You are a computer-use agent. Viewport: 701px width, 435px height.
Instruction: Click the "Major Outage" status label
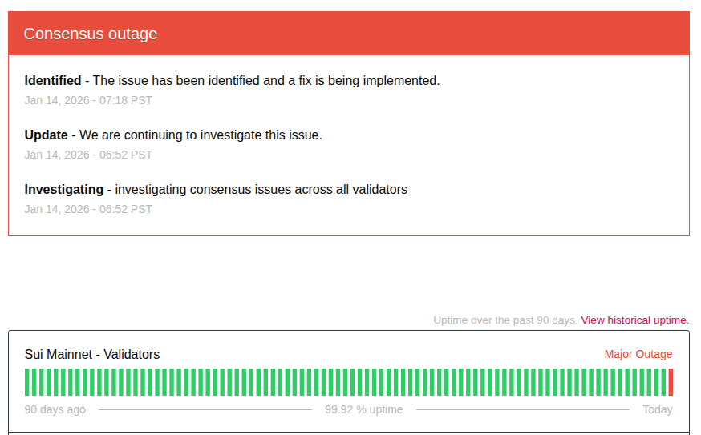point(638,354)
